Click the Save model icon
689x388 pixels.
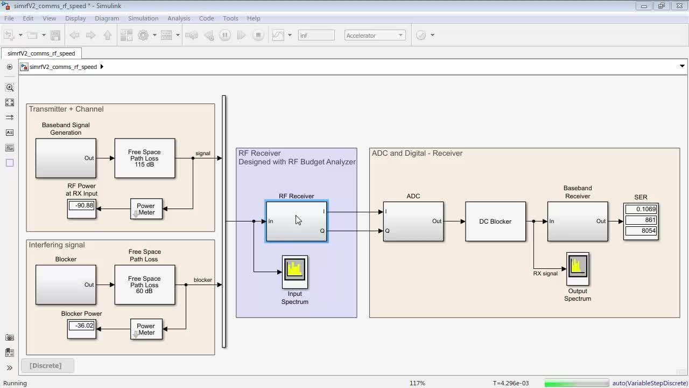(x=55, y=36)
